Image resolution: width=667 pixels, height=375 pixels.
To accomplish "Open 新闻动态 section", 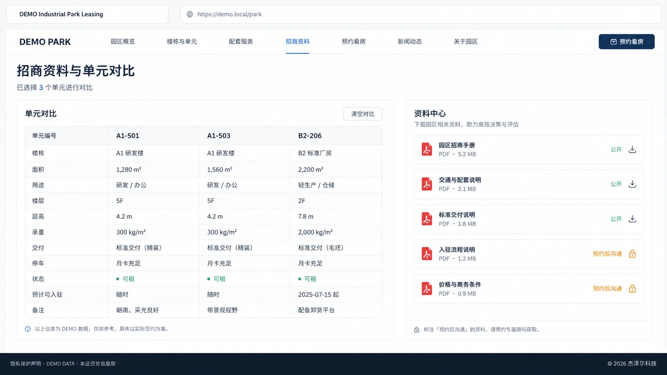I will (409, 42).
